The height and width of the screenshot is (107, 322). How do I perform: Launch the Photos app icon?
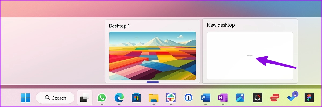coord(240,98)
